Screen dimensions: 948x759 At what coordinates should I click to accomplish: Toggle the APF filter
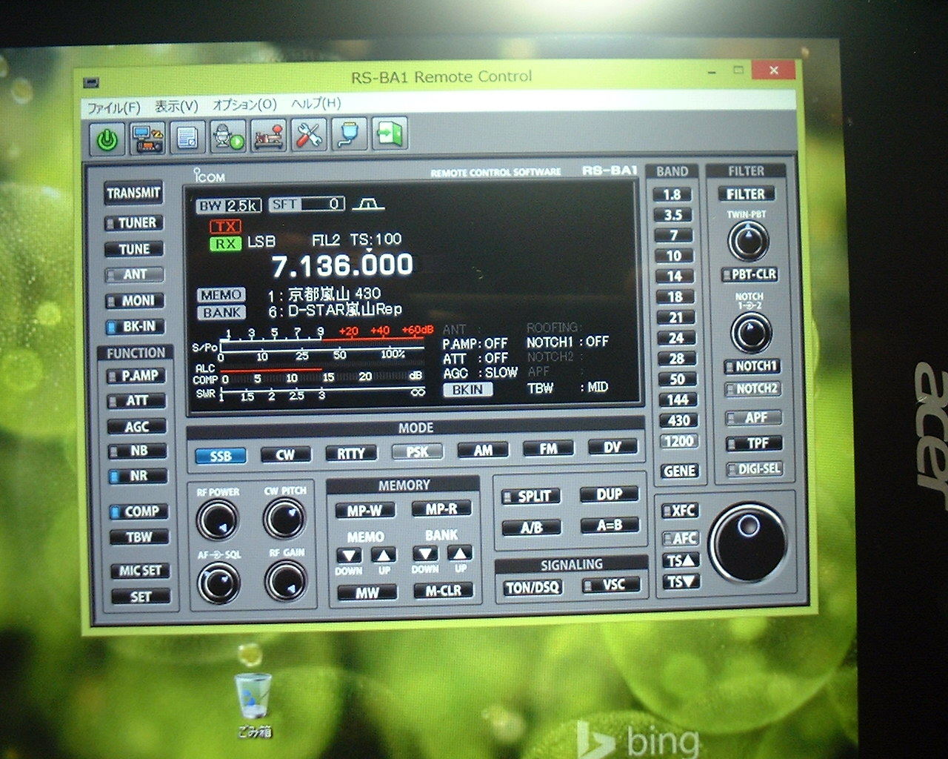pos(754,417)
